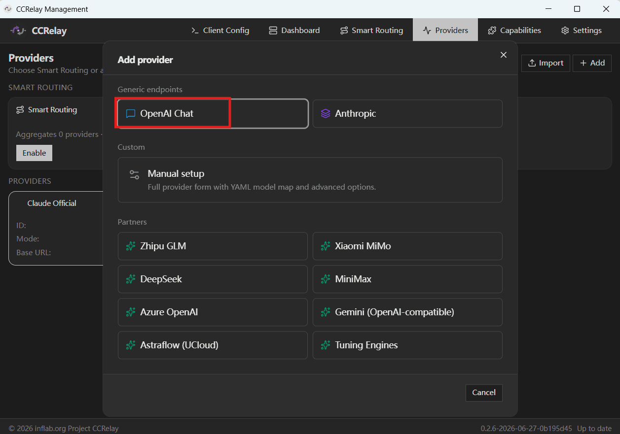This screenshot has height=434, width=620.
Task: Click the plus icon on Add
Action: click(x=584, y=63)
